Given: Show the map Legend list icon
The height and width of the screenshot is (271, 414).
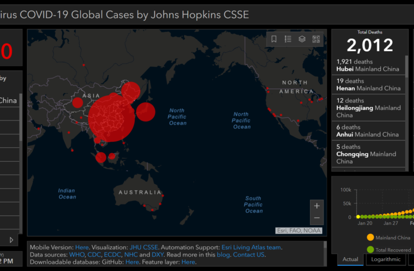Looking at the screenshot, I should tap(288, 39).
